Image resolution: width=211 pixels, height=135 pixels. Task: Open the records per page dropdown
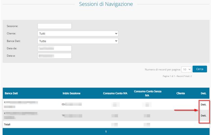pos(186,69)
